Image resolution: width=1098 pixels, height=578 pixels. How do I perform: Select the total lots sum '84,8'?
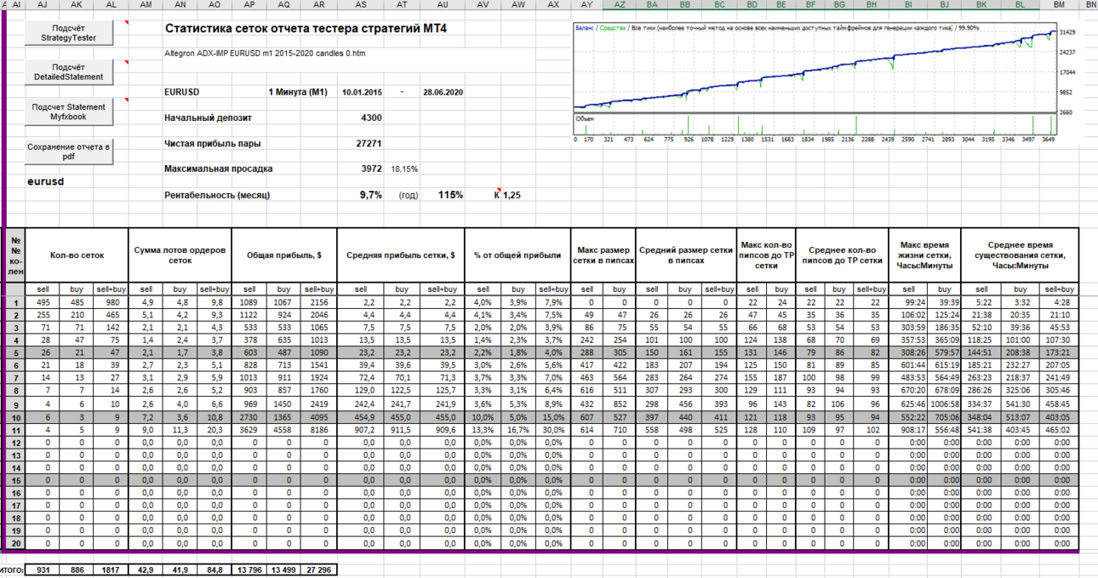214,569
